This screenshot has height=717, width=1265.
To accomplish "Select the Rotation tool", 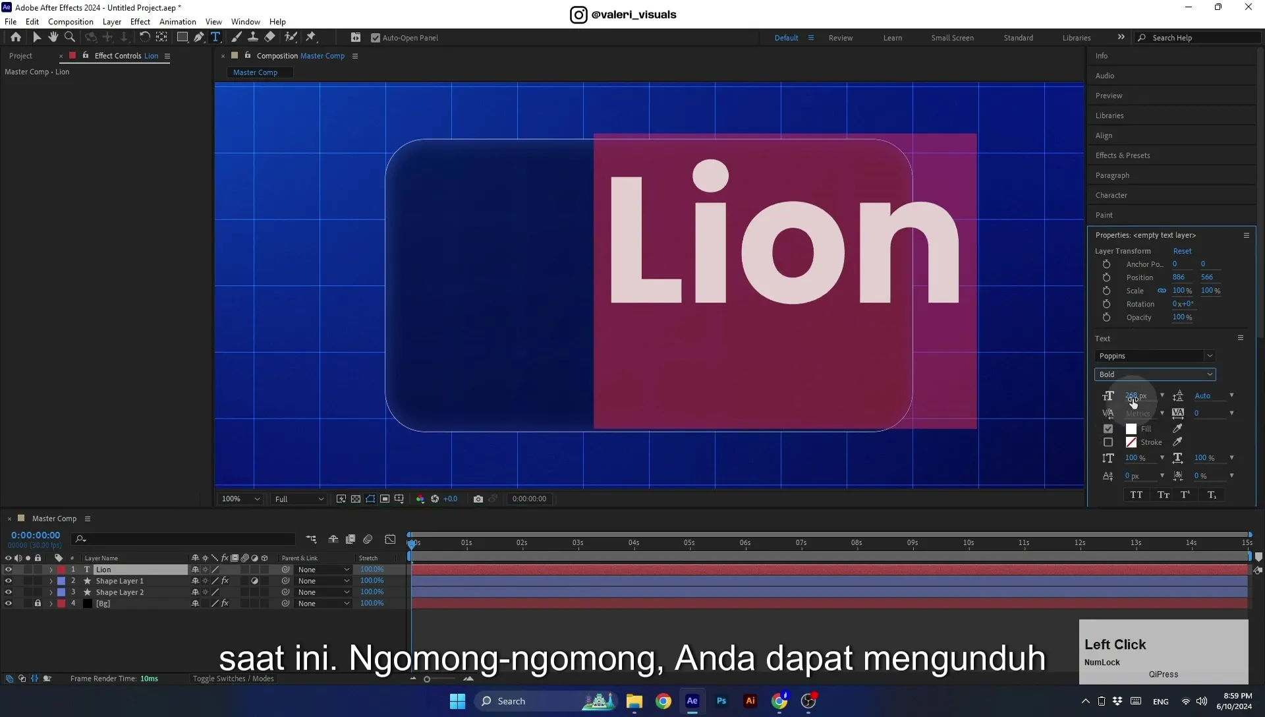I will click(x=144, y=38).
